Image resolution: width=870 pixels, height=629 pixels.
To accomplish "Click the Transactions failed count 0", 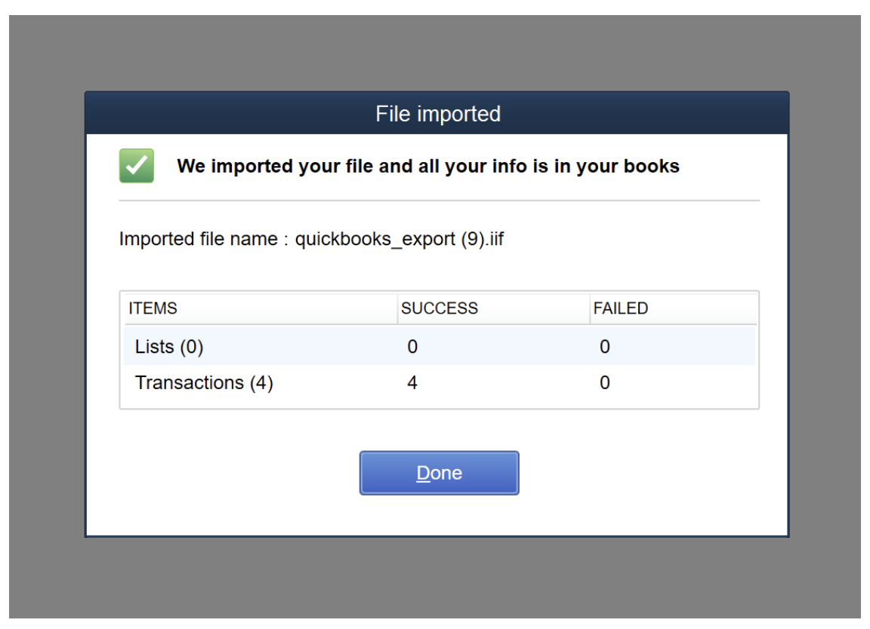I will coord(605,382).
